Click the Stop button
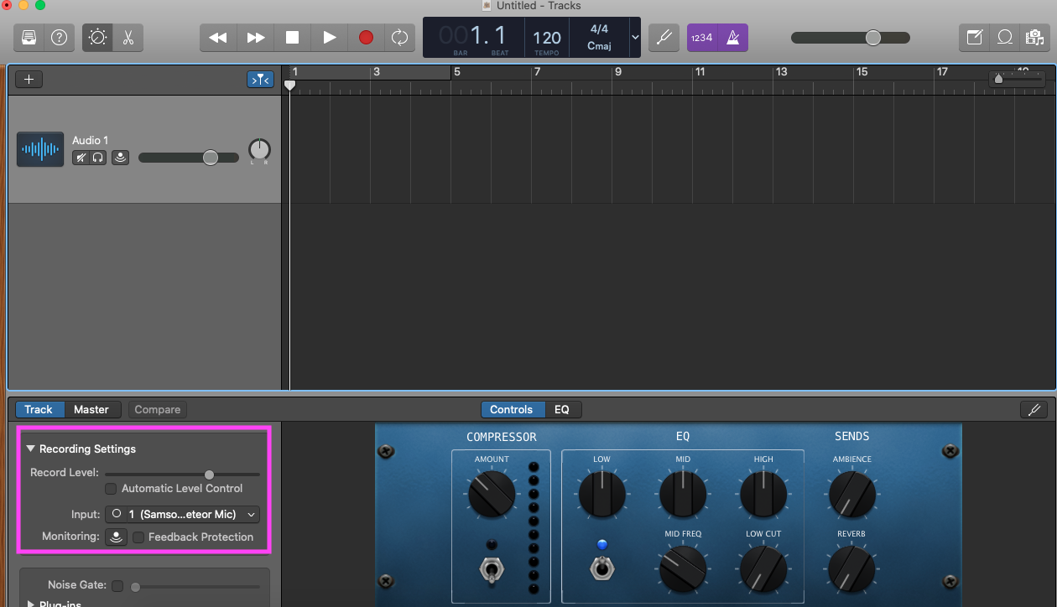Image resolution: width=1057 pixels, height=607 pixels. [292, 38]
